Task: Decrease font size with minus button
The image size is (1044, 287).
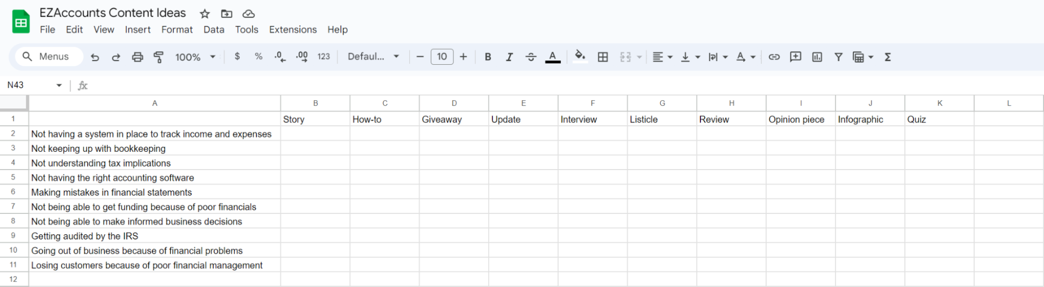Action: (420, 56)
